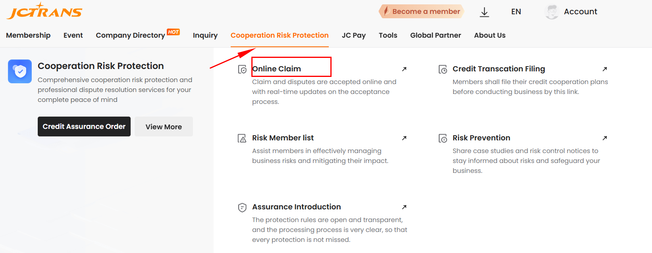Open the Online Claim link
The height and width of the screenshot is (253, 652).
277,69
